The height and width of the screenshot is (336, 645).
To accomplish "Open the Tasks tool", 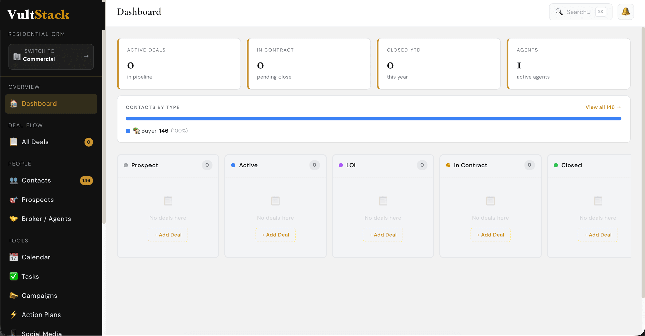I will pos(51,276).
